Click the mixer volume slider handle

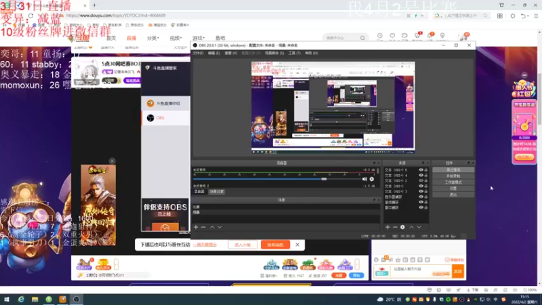(x=324, y=179)
